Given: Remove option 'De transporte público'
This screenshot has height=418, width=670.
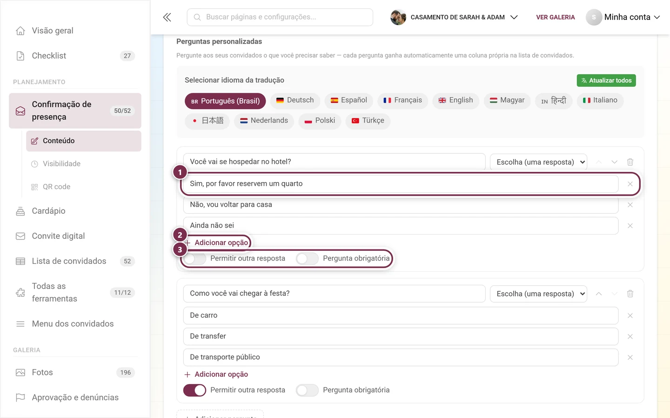Looking at the screenshot, I should coord(630,357).
